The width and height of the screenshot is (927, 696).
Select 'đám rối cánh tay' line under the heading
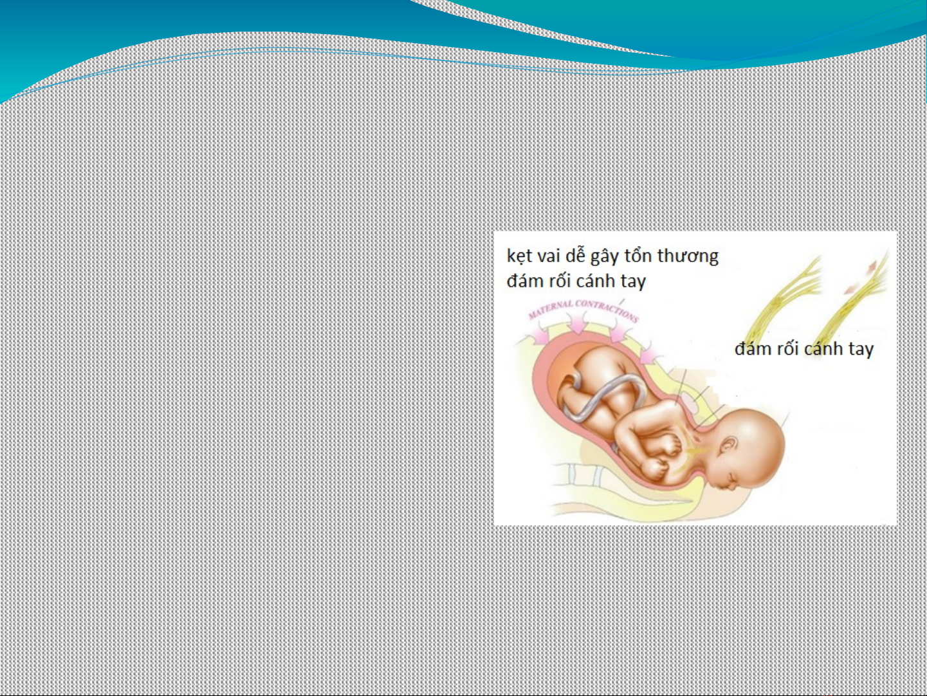pyautogui.click(x=576, y=281)
